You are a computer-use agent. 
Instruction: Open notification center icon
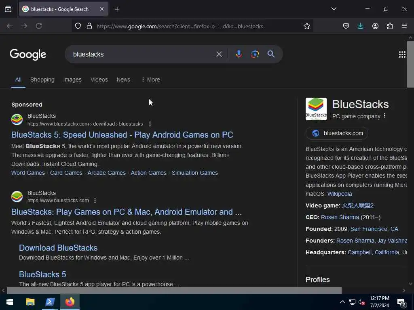point(401,302)
